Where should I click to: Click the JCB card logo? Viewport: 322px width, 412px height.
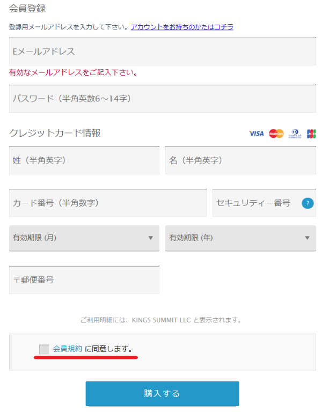click(x=311, y=134)
